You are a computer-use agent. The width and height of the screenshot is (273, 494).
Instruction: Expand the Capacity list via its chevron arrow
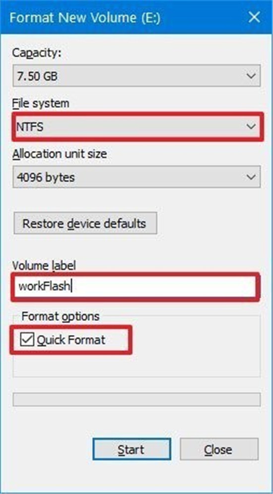251,76
